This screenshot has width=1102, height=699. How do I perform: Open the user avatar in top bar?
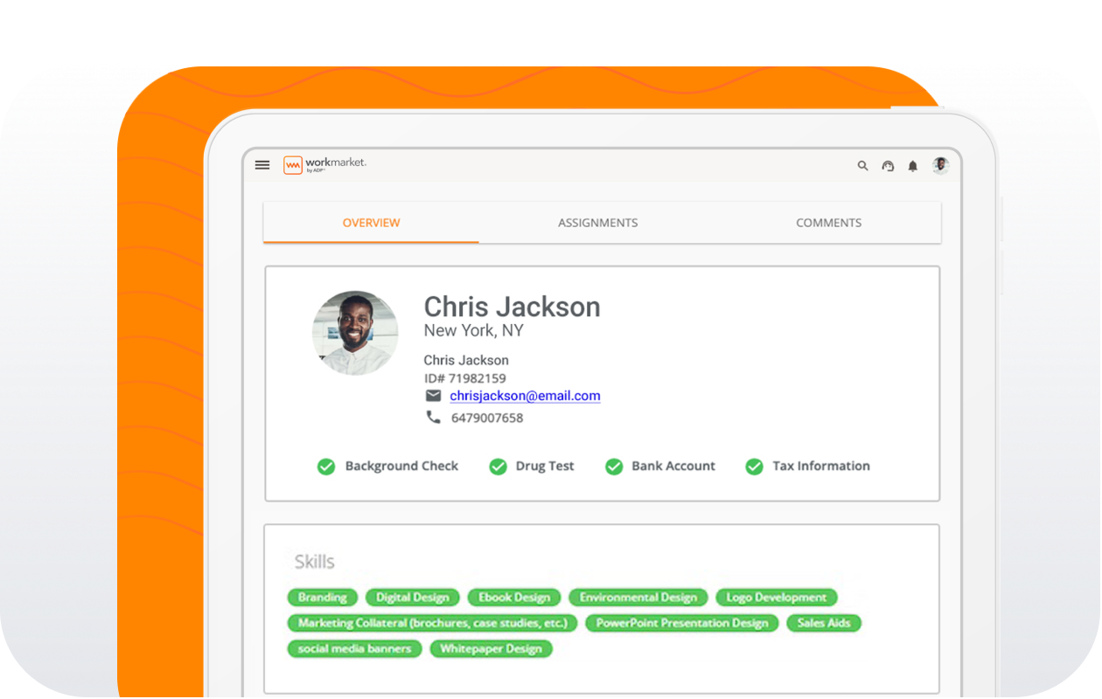[x=940, y=165]
